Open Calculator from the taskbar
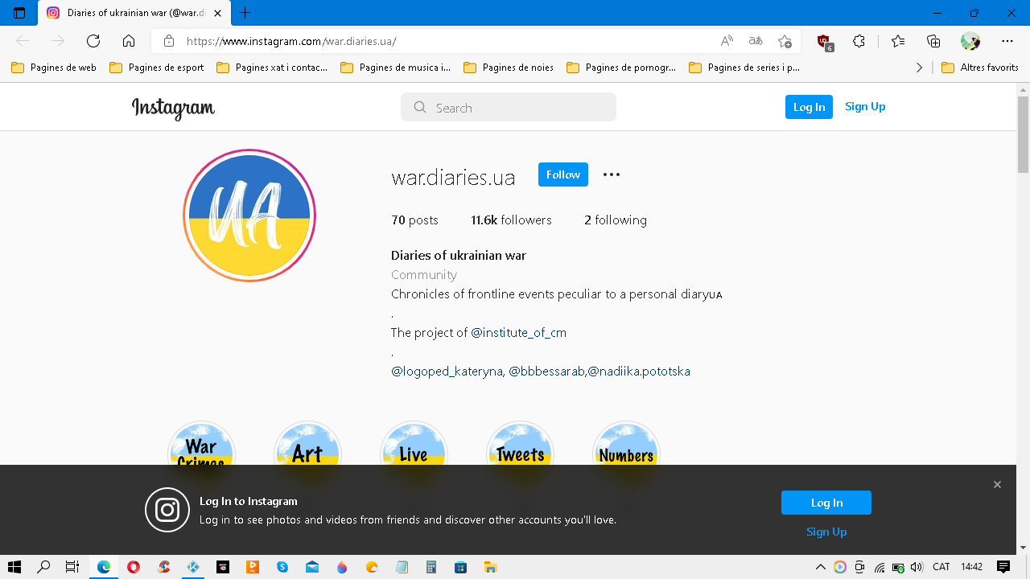 coord(431,567)
